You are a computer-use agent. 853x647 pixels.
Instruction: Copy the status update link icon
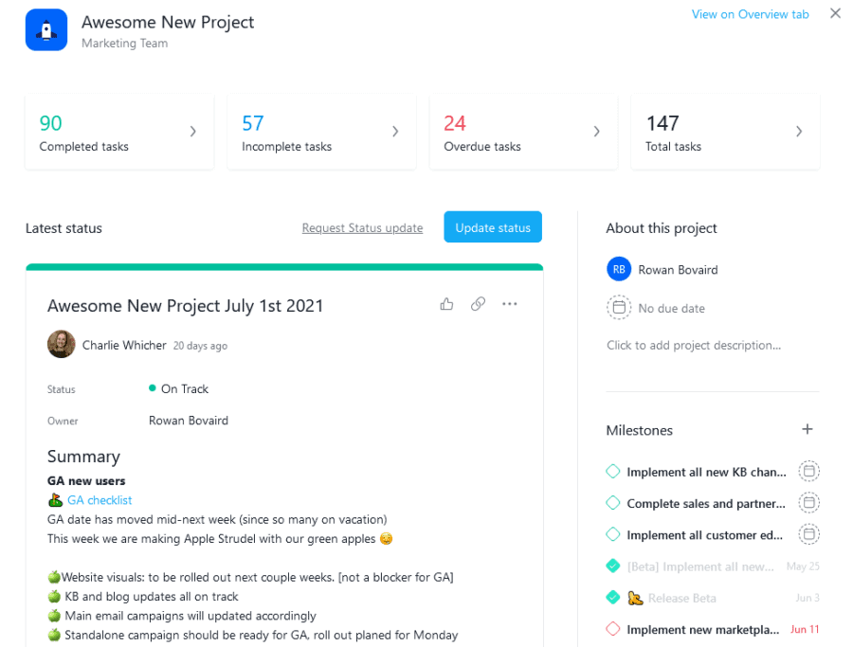click(x=478, y=304)
